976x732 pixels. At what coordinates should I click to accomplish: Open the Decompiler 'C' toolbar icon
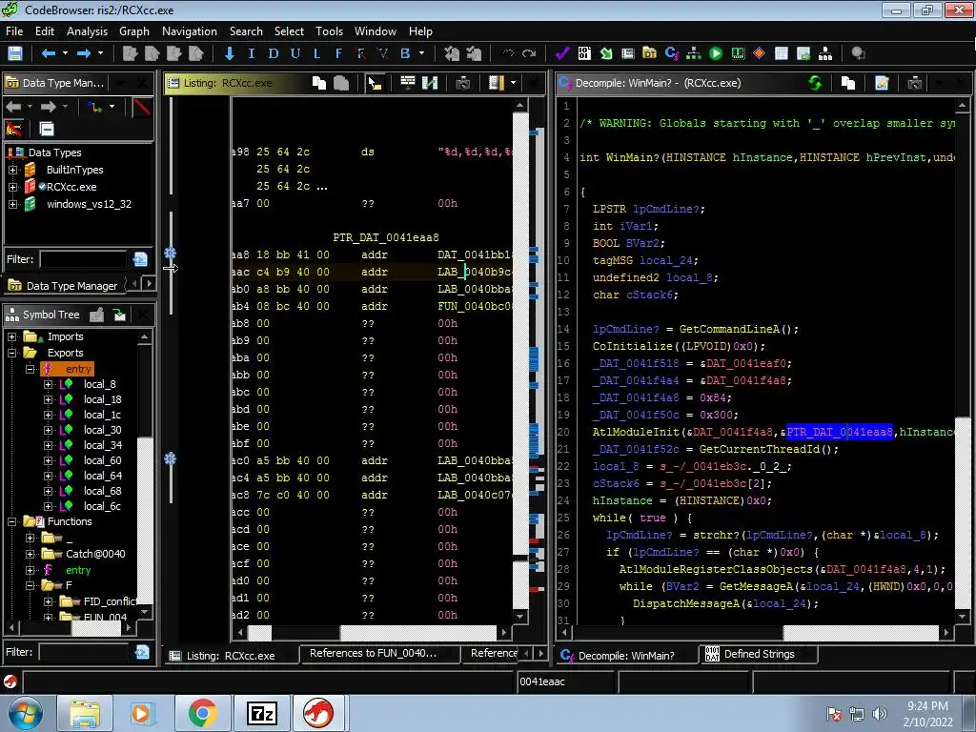click(672, 53)
